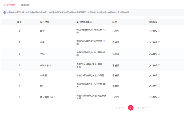Image resolution: width=184 pixels, height=121 pixels.
Task: Click the 已授权 status in the 和田玉 row
Action: coord(116,75)
